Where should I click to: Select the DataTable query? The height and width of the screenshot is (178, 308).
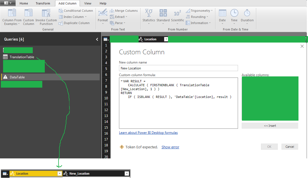tap(50, 77)
